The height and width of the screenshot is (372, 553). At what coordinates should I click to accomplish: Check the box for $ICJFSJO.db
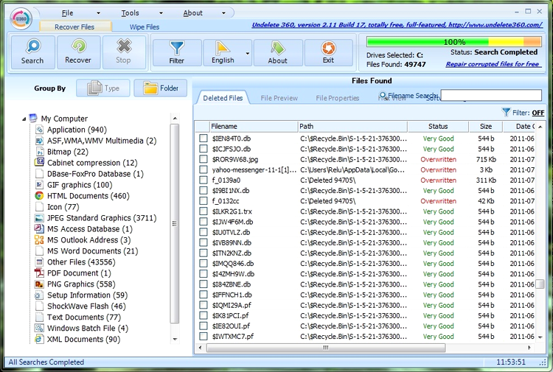pos(204,149)
